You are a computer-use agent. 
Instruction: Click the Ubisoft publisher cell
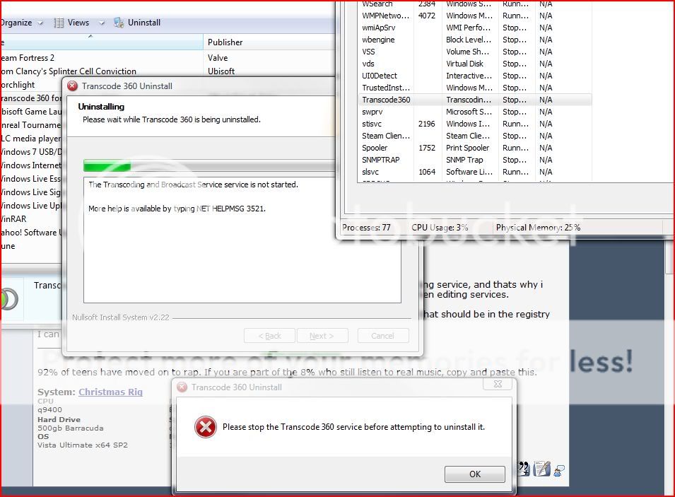(x=221, y=71)
